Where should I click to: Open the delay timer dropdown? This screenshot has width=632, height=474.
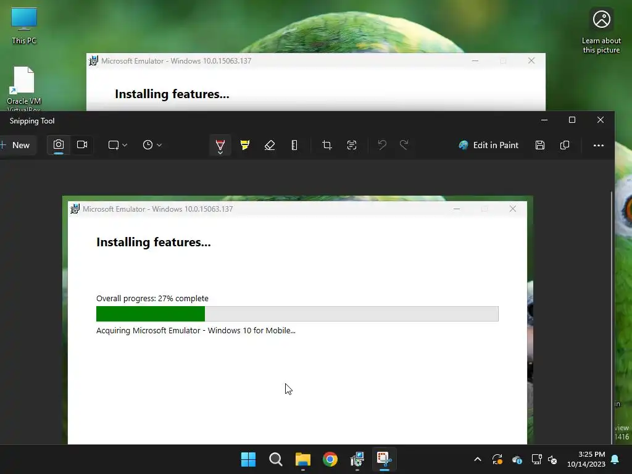point(152,145)
